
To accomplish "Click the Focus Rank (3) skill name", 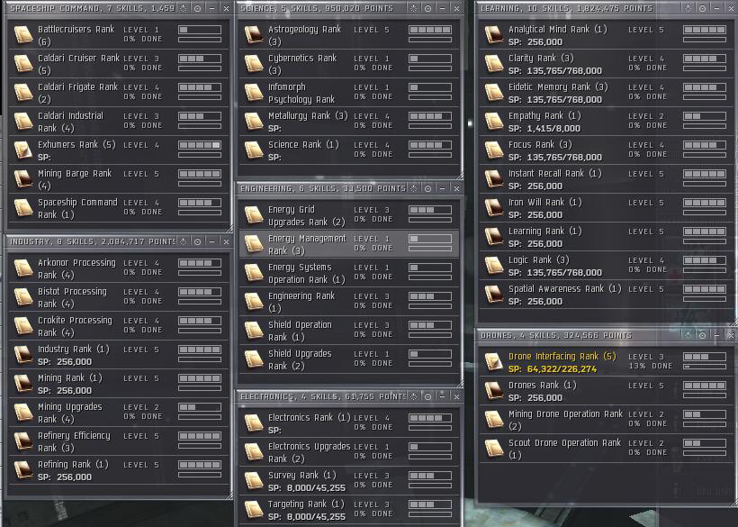I will click(540, 144).
